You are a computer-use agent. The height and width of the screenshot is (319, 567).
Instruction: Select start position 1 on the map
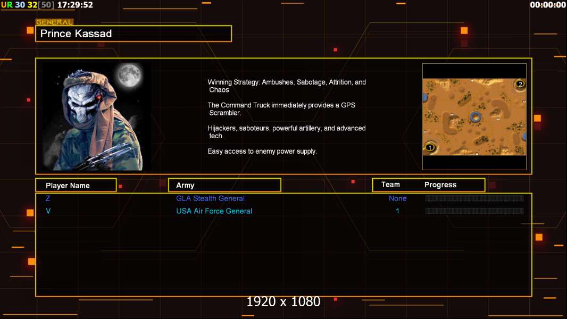point(430,147)
